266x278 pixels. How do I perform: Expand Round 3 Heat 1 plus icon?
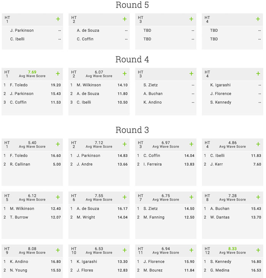click(x=58, y=144)
